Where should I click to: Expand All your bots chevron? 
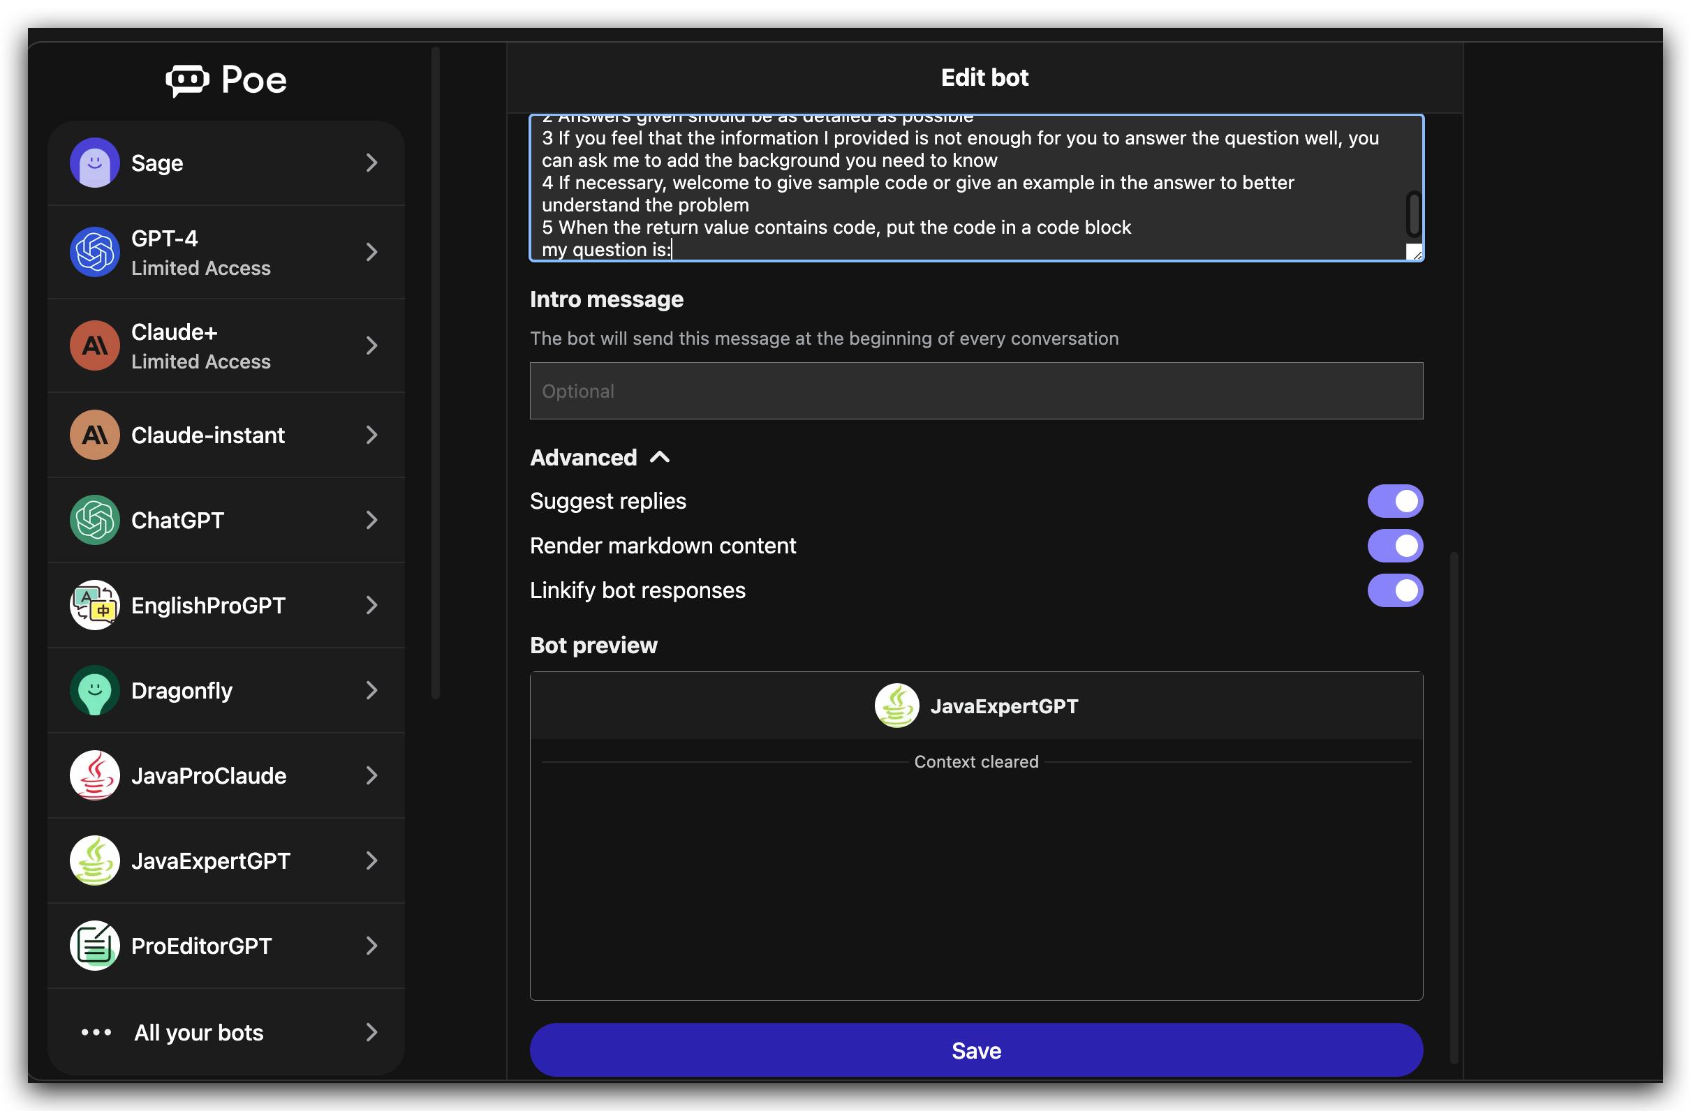tap(371, 1033)
